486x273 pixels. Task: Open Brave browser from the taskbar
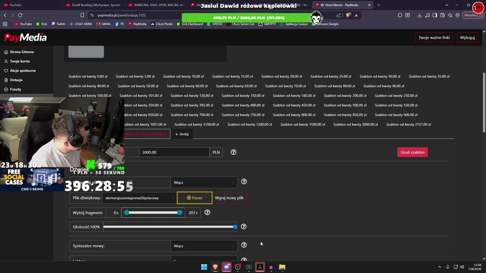pos(215,267)
